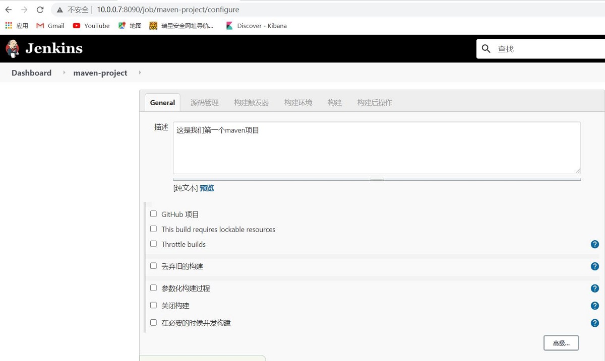Image resolution: width=605 pixels, height=361 pixels.
Task: Open help for 在必要的时候并发构建
Action: coord(595,323)
